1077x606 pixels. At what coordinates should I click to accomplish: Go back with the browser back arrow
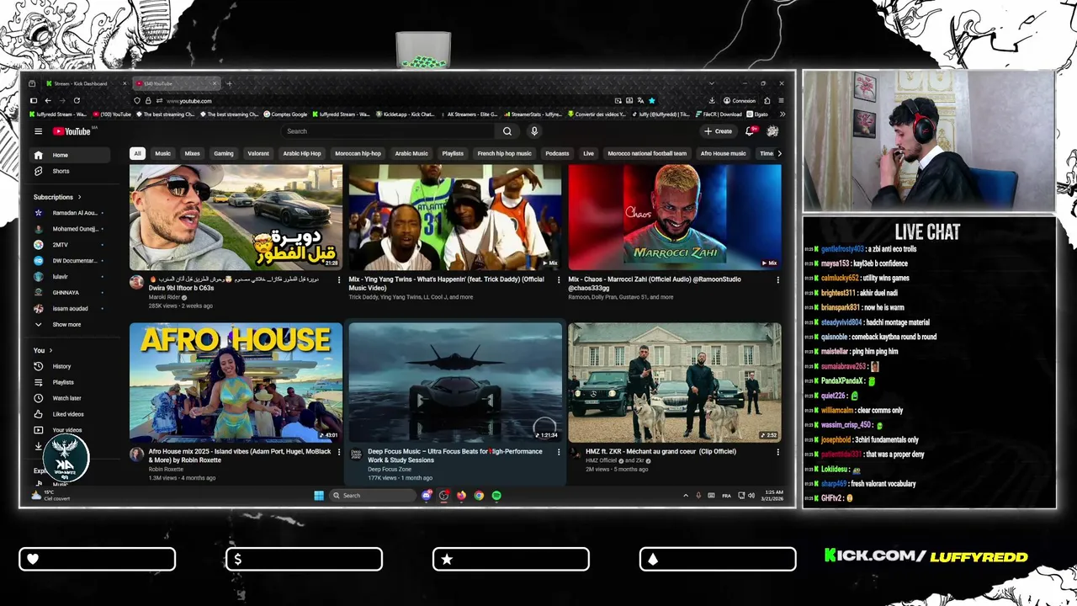coord(47,101)
